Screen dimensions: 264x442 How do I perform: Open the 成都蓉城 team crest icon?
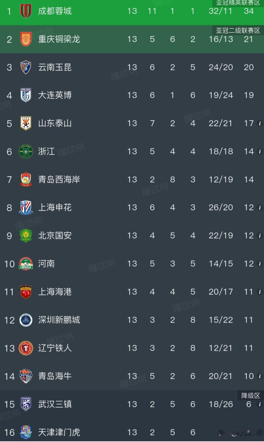pos(26,11)
